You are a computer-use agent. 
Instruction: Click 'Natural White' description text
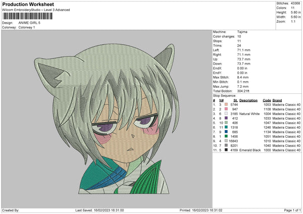(x=249, y=114)
